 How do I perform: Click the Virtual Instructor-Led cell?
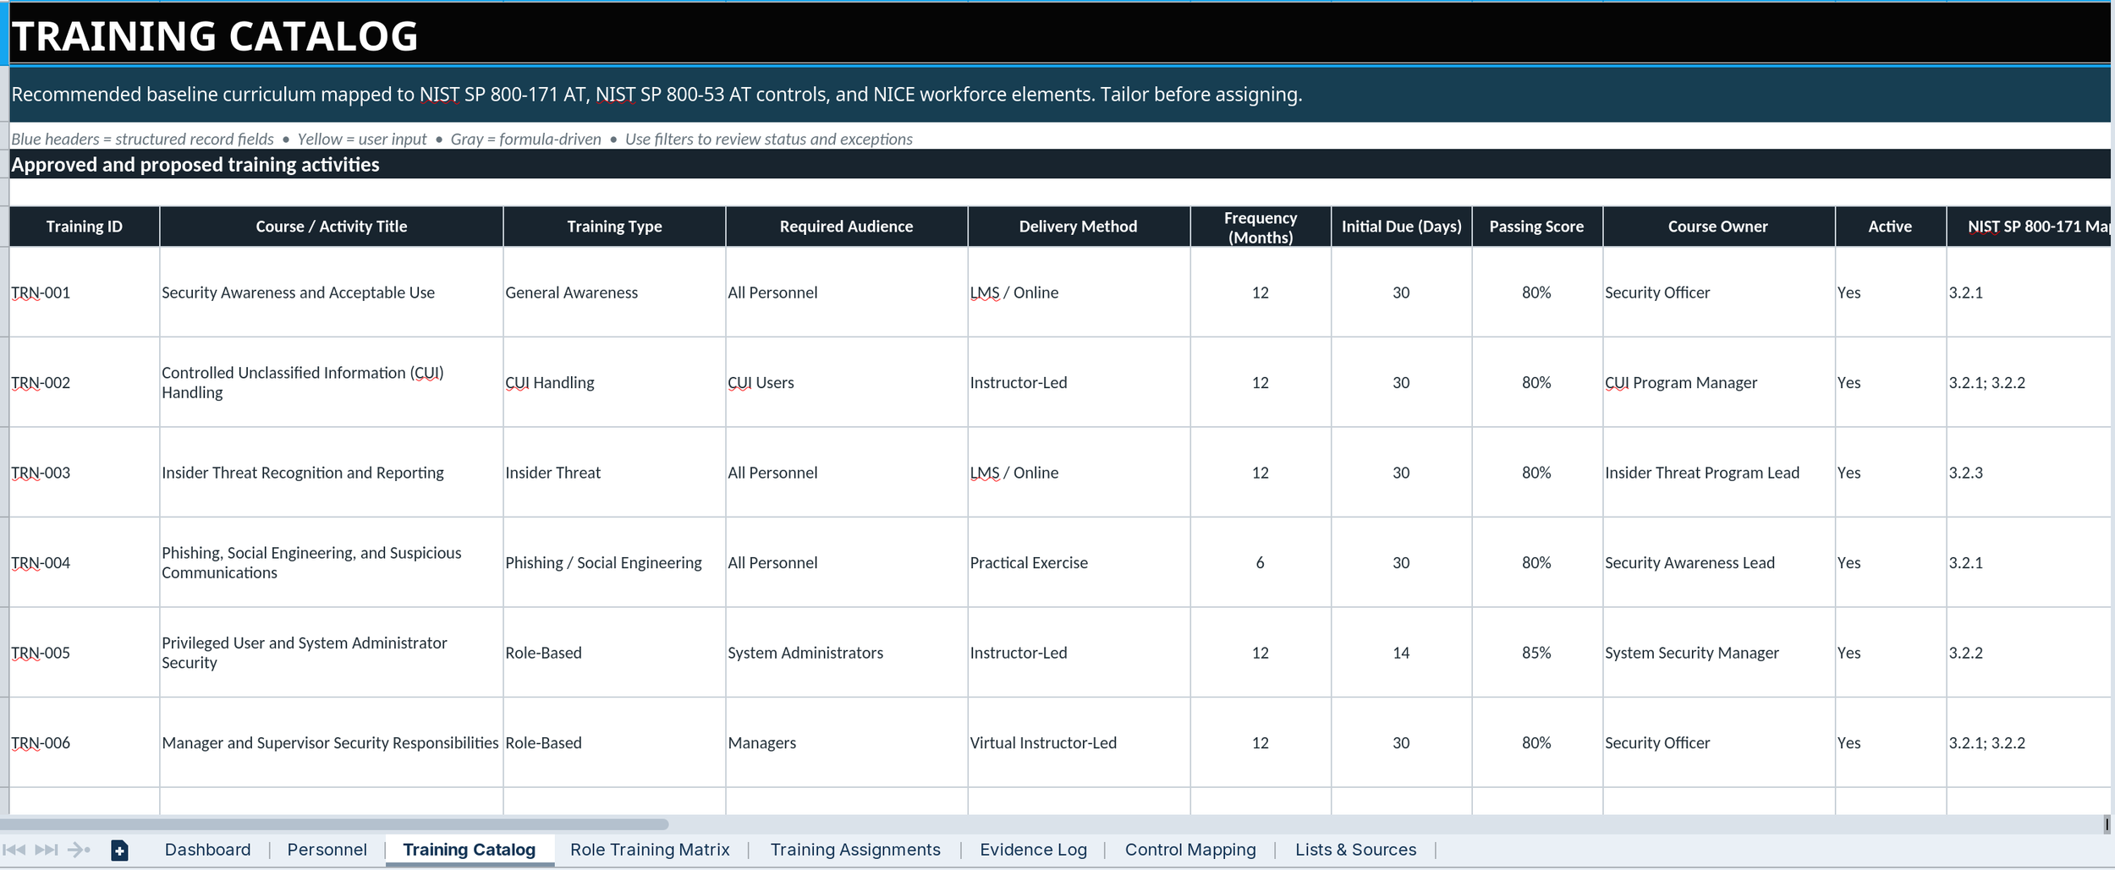(1078, 742)
